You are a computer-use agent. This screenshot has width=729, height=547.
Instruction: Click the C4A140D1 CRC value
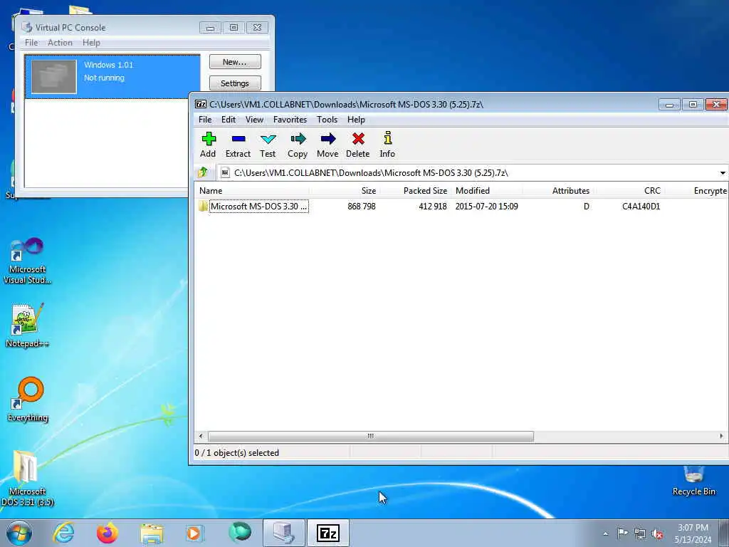tap(641, 206)
